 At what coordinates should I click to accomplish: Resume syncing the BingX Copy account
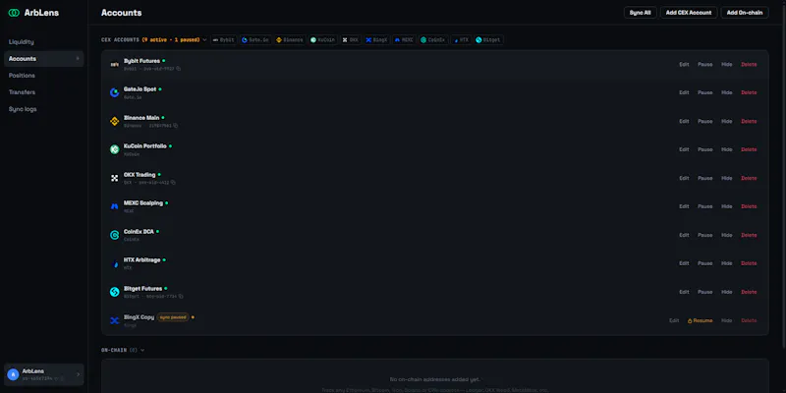coord(700,320)
